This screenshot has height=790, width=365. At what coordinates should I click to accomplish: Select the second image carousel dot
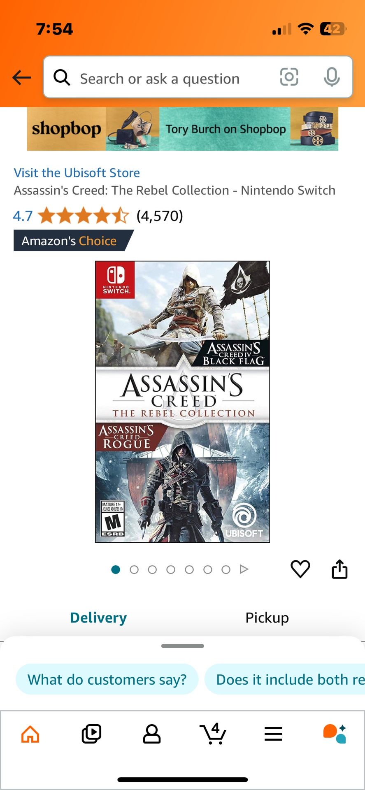(134, 569)
